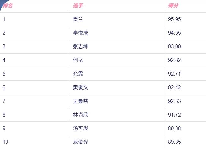Click the 选手 column header
The height and width of the screenshot is (148, 206).
78,6
